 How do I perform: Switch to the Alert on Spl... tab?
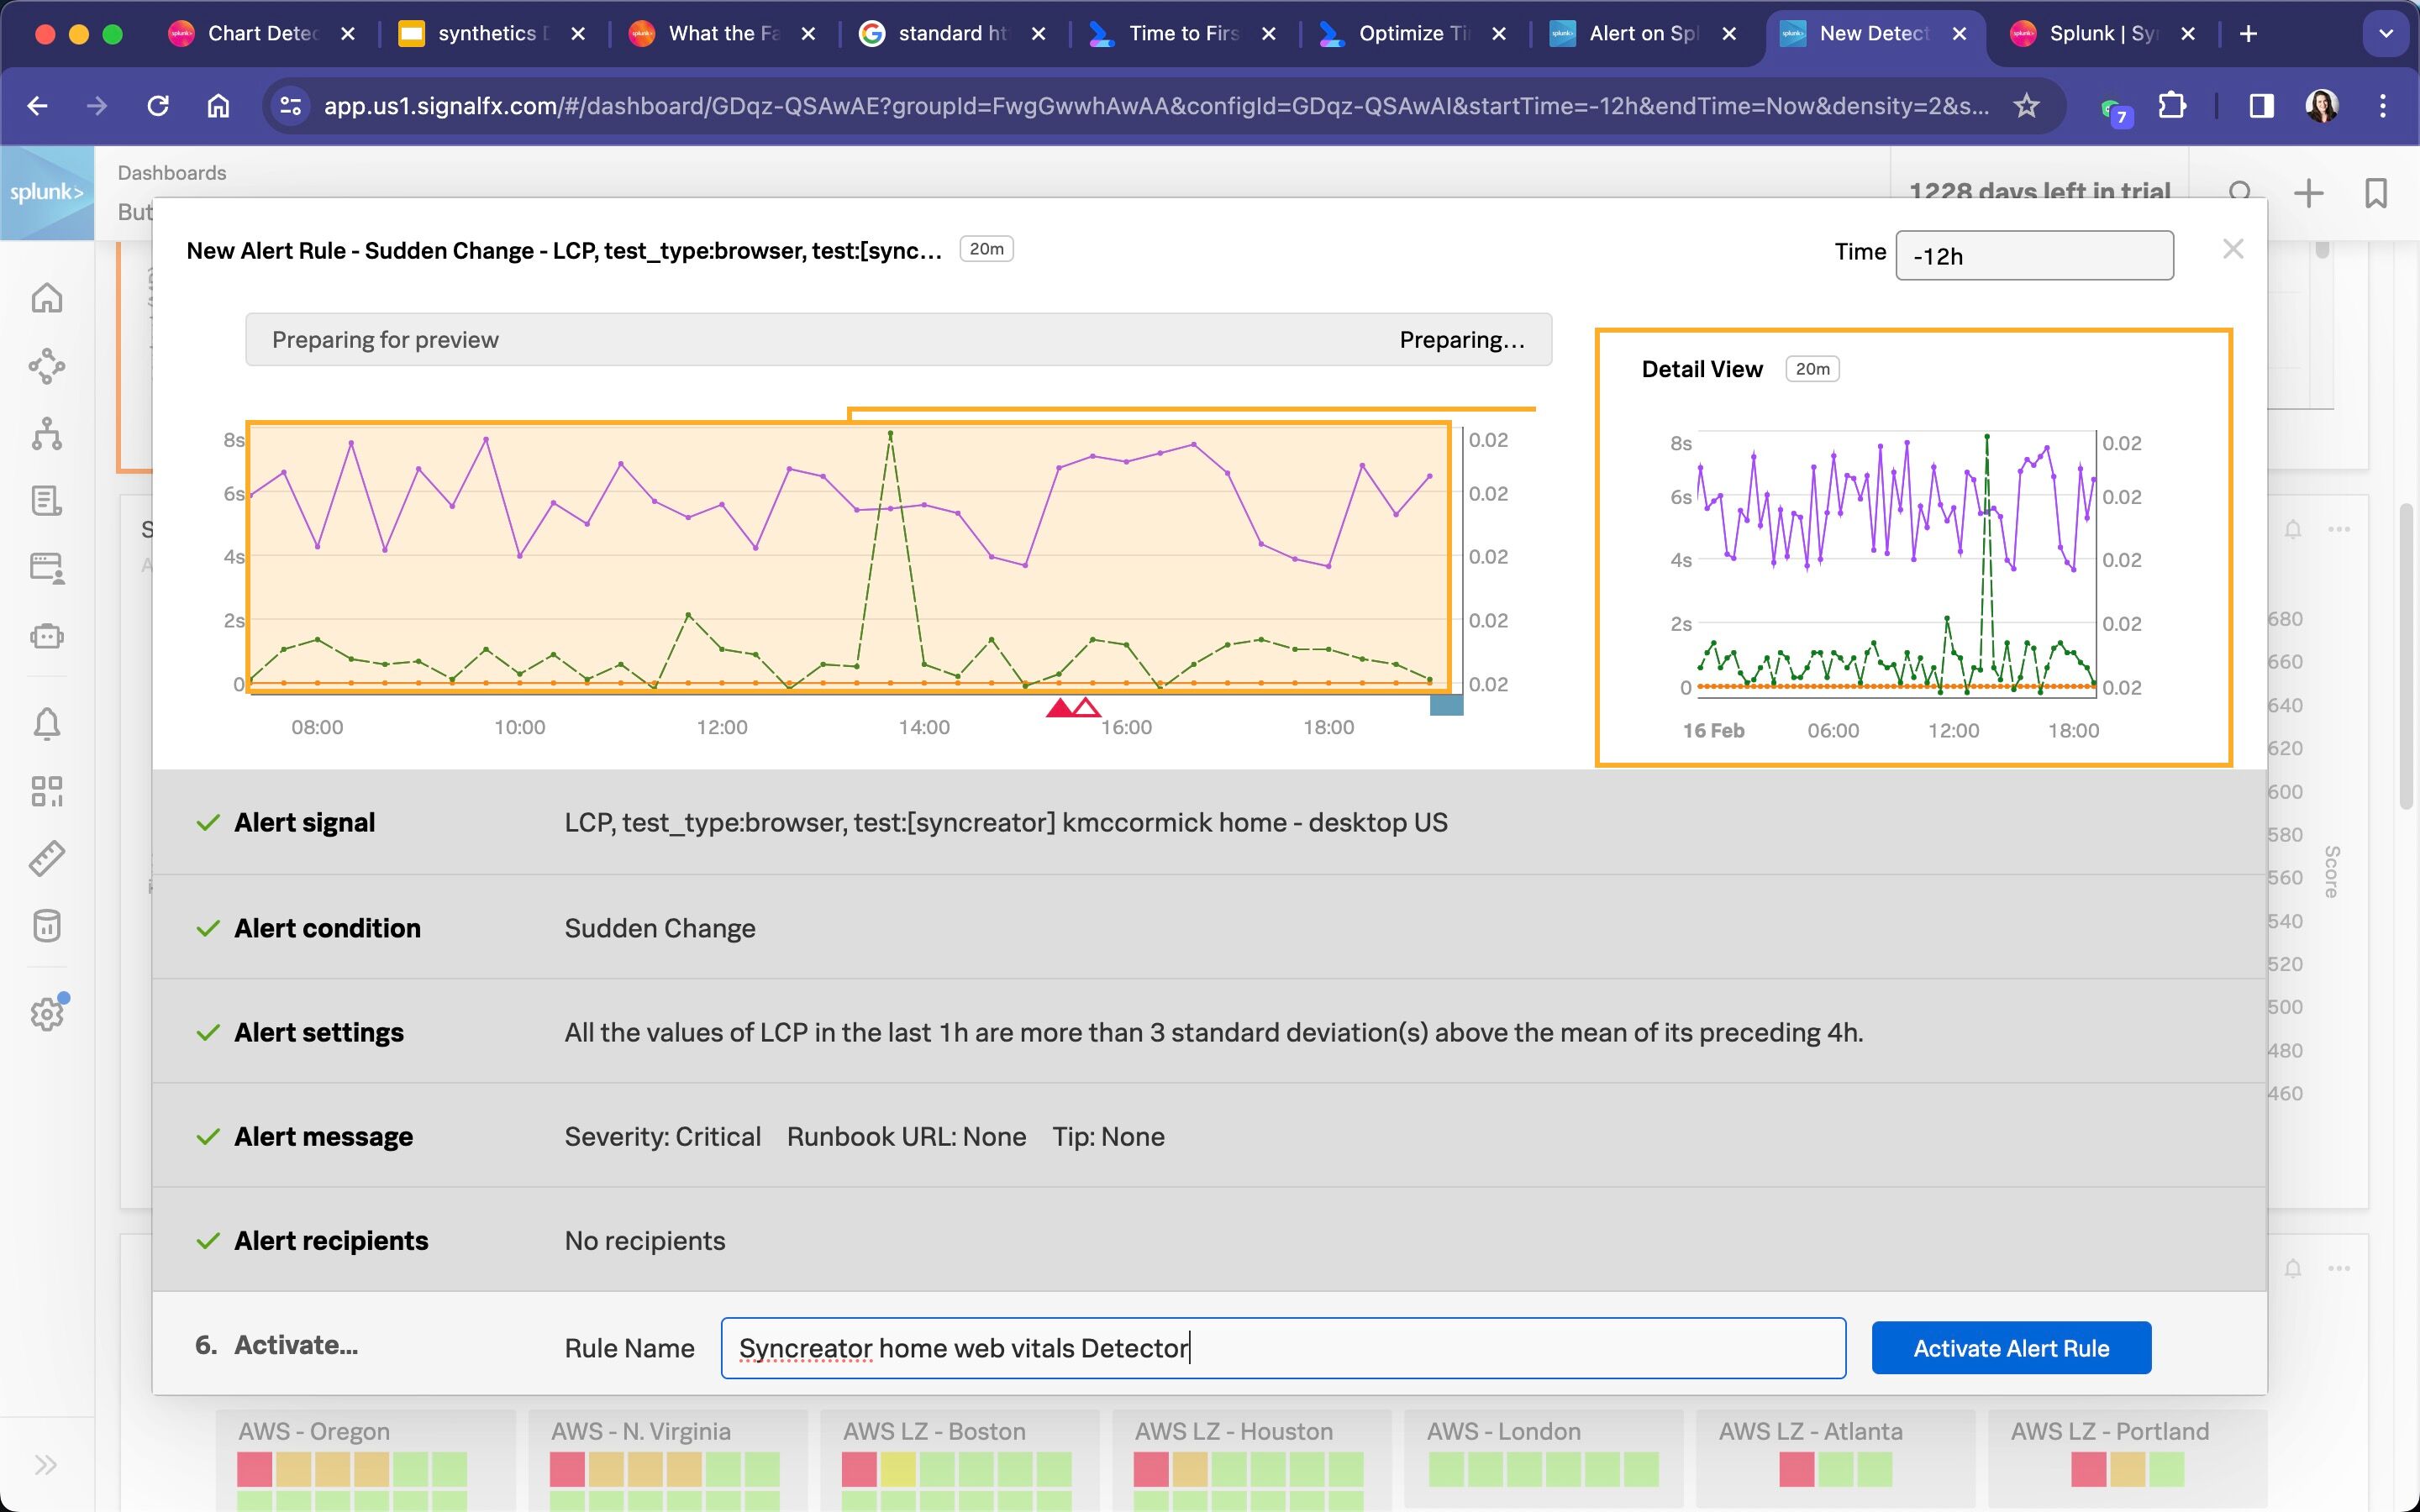1642,34
